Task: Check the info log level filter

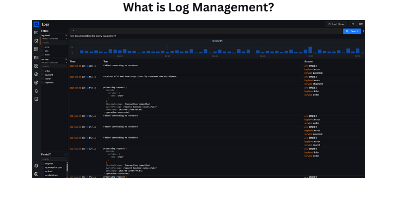Action: click(x=43, y=51)
